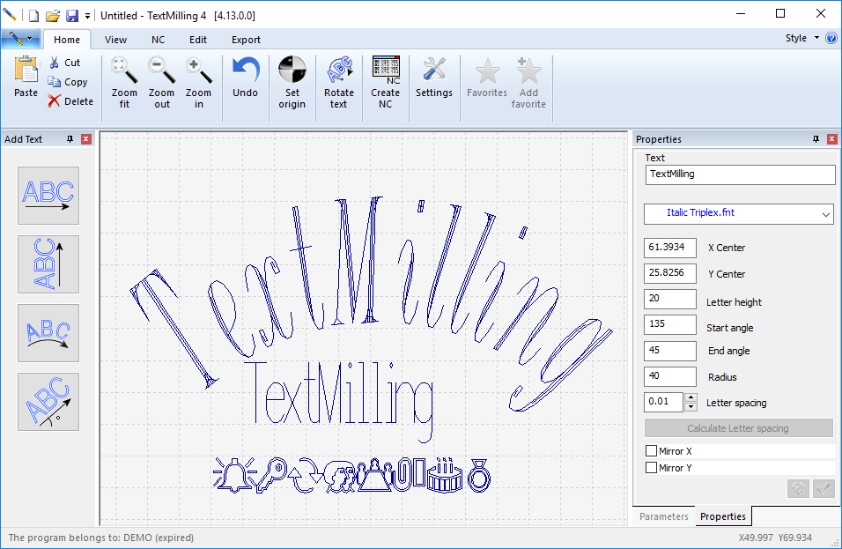842x549 pixels.
Task: Click the Radius value field
Action: click(669, 376)
